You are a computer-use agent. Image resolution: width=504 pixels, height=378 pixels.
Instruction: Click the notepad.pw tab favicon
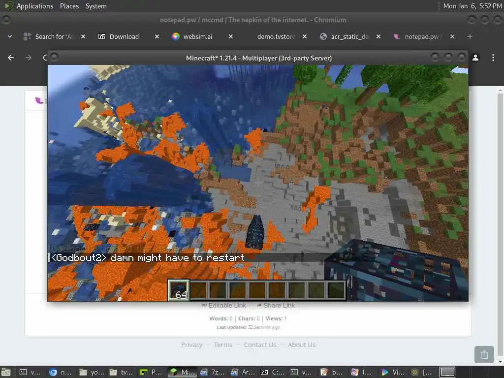pyautogui.click(x=397, y=36)
